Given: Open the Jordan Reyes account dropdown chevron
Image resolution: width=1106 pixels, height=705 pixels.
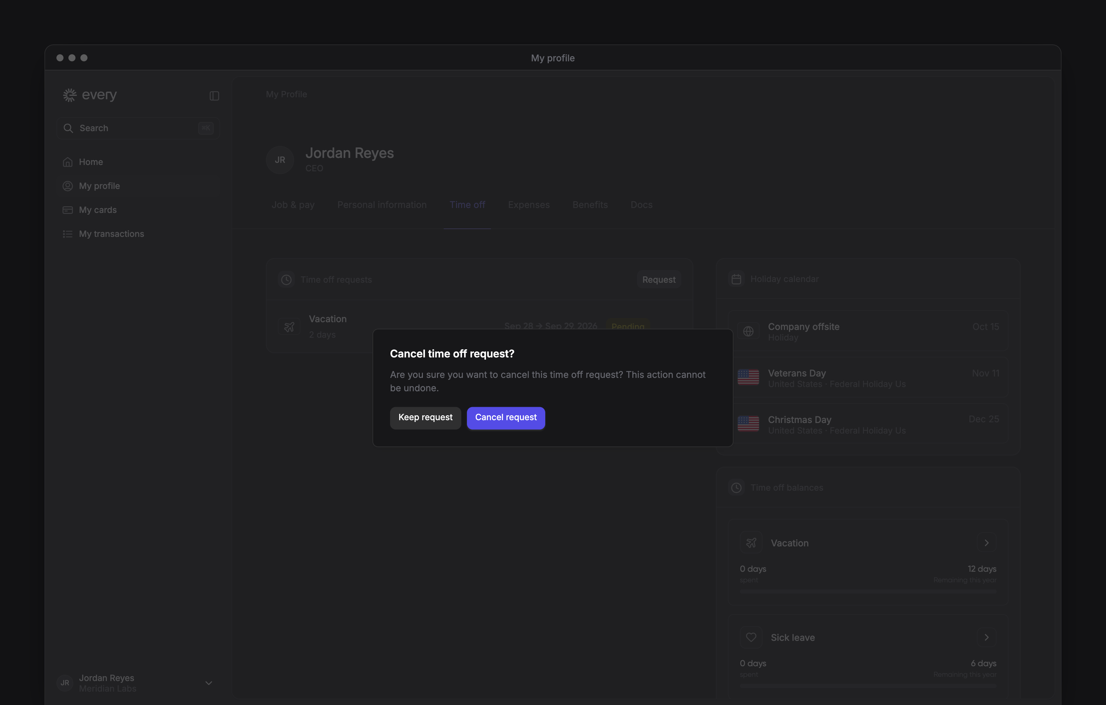Looking at the screenshot, I should coord(208,683).
